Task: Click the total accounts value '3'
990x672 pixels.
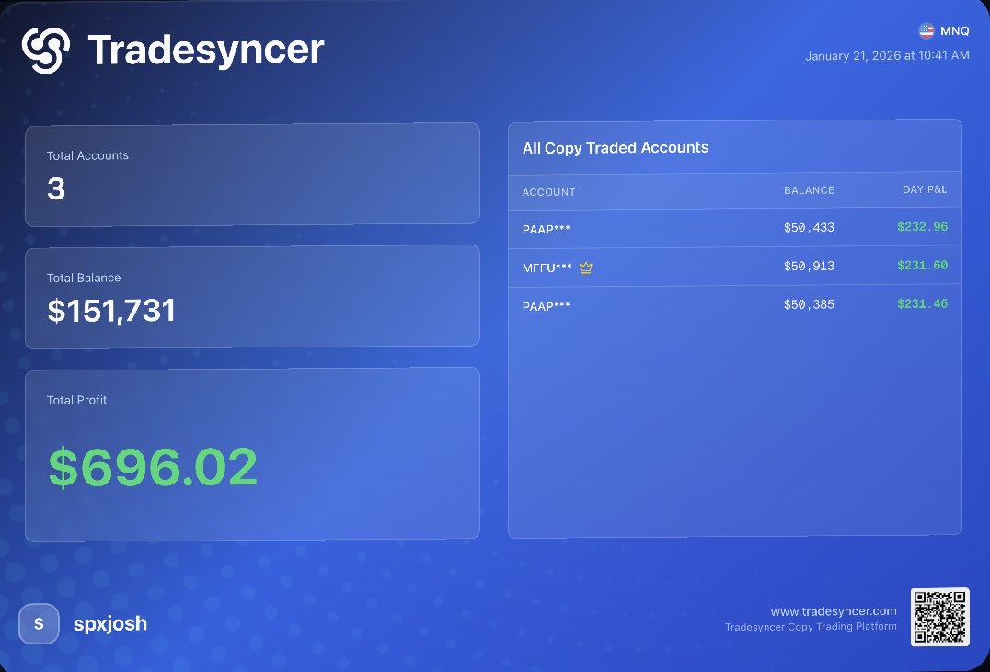Action: pos(56,188)
